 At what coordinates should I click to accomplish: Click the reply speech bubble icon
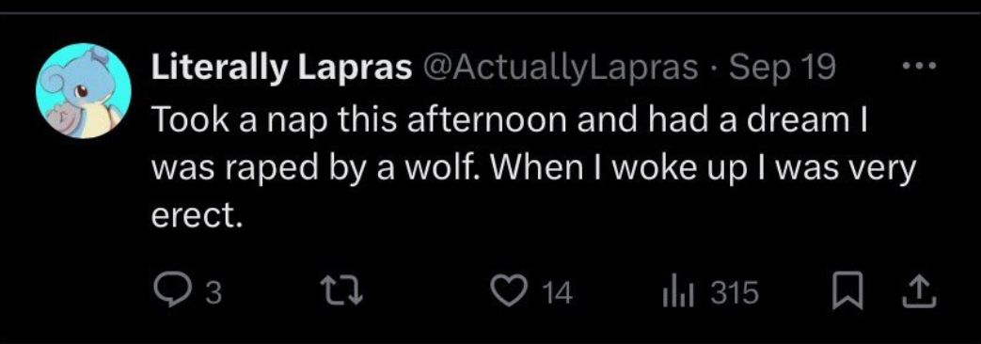click(x=168, y=292)
